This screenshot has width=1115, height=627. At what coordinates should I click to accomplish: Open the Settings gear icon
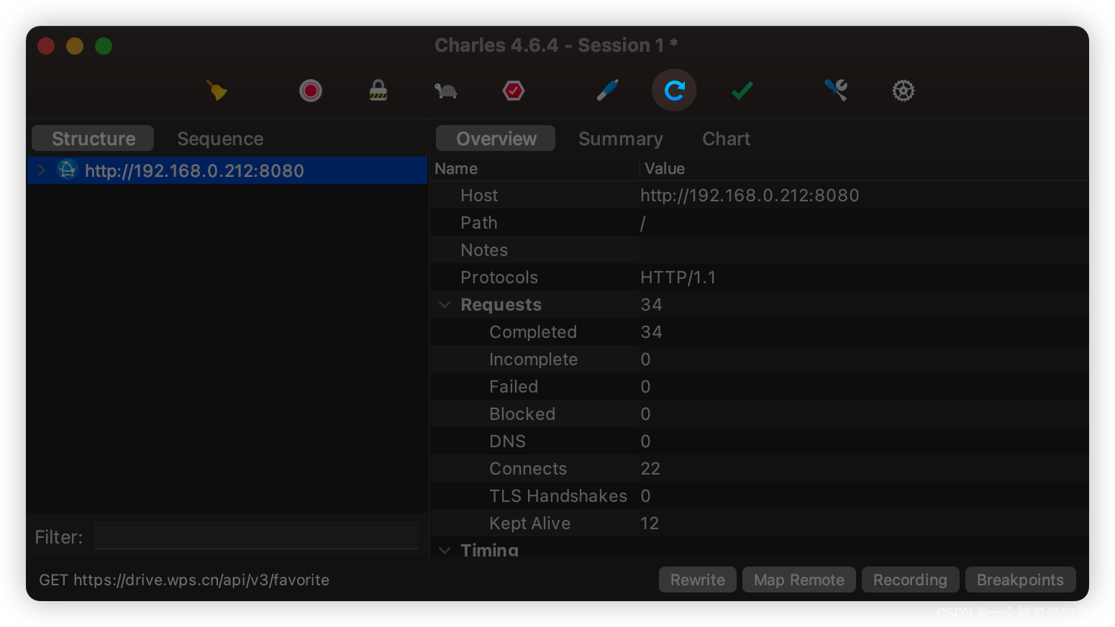coord(904,91)
